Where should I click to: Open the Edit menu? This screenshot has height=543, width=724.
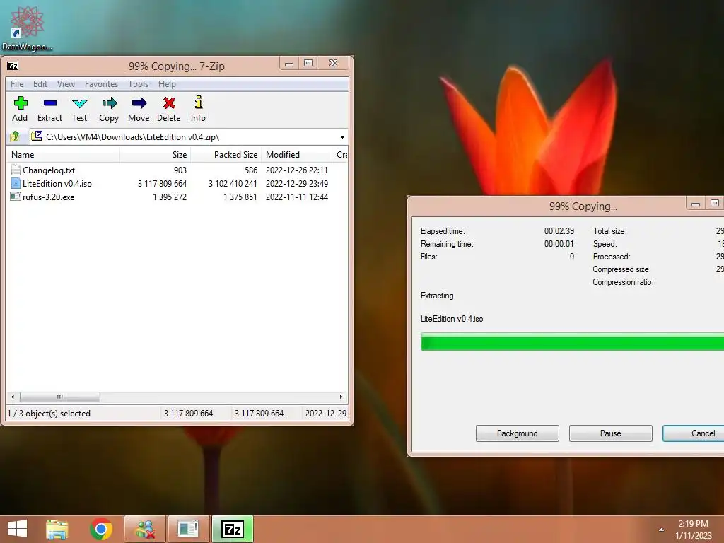40,84
